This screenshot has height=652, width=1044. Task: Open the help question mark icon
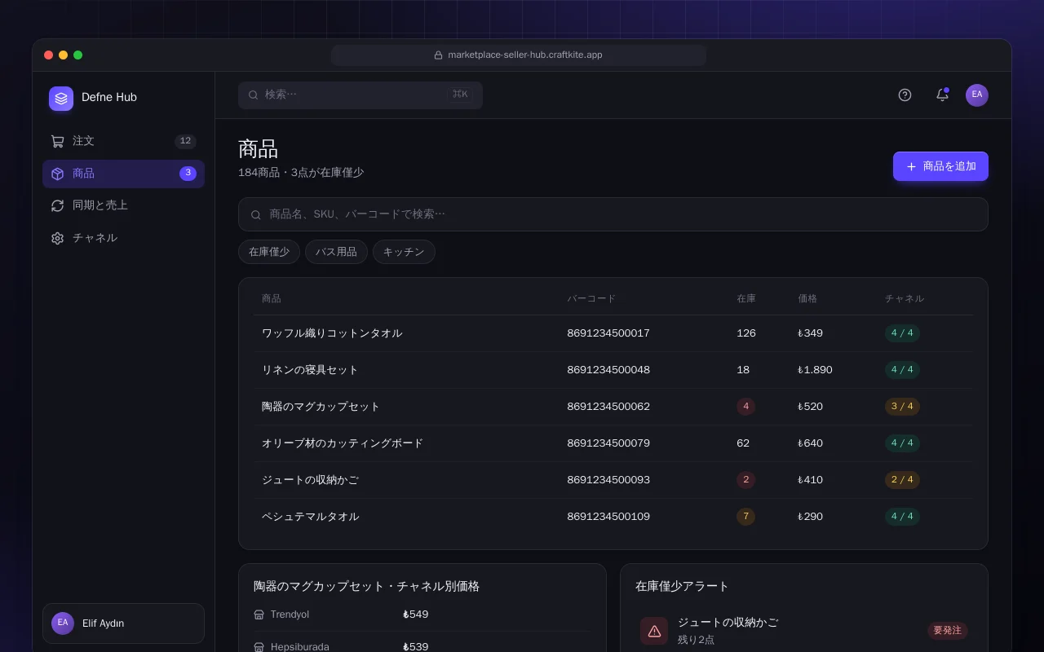click(905, 95)
